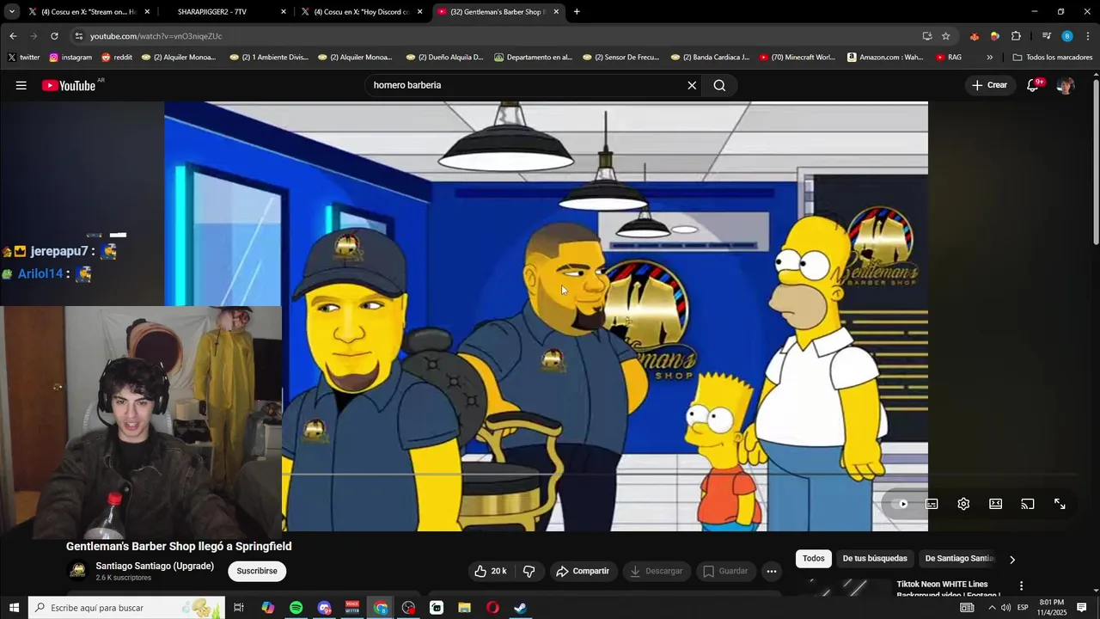
Task: Open the YouTube account avatar menu
Action: (x=1066, y=85)
